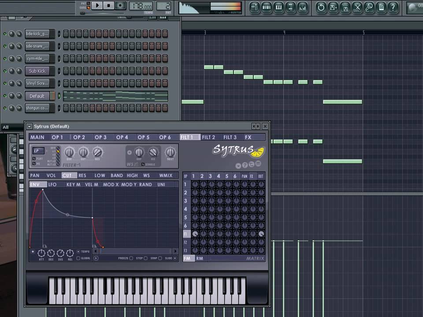
Task: Toggle the FLAT filter switch
Action: (x=34, y=159)
